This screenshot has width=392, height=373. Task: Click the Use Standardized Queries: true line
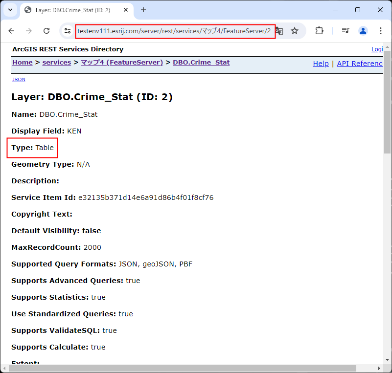72,314
